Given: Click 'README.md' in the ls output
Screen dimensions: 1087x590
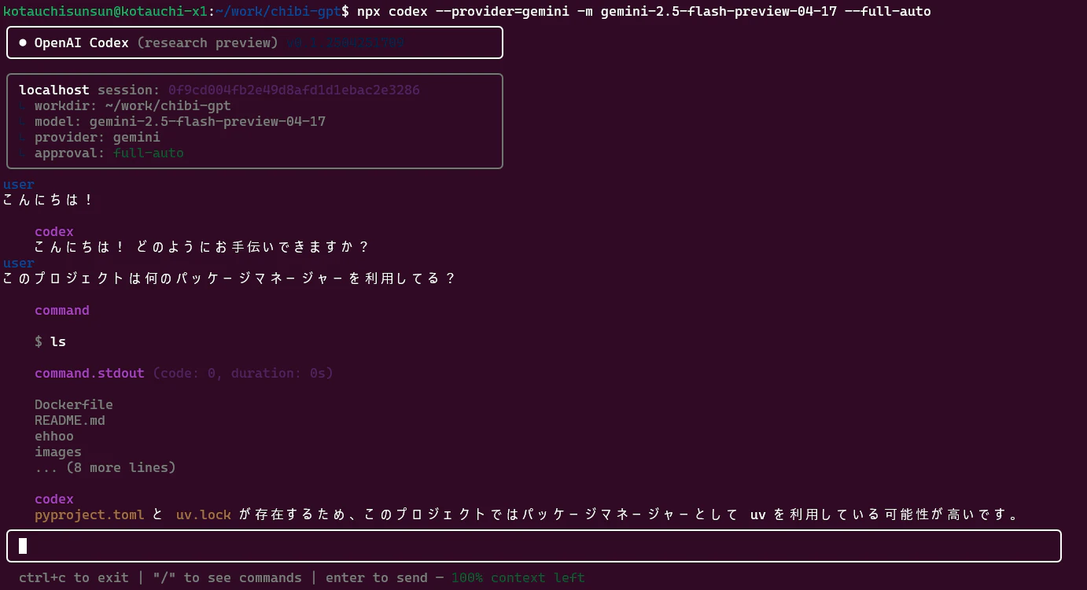Looking at the screenshot, I should coord(70,420).
